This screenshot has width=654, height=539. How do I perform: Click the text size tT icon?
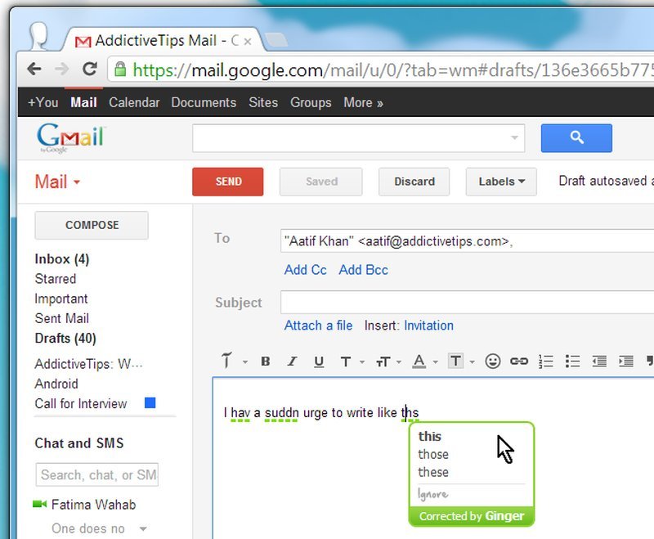383,362
